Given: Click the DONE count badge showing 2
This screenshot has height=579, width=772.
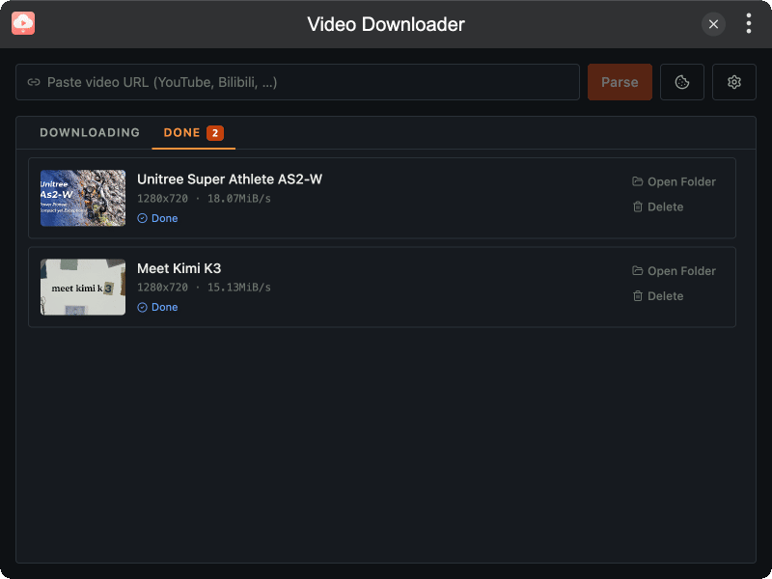Looking at the screenshot, I should point(215,133).
